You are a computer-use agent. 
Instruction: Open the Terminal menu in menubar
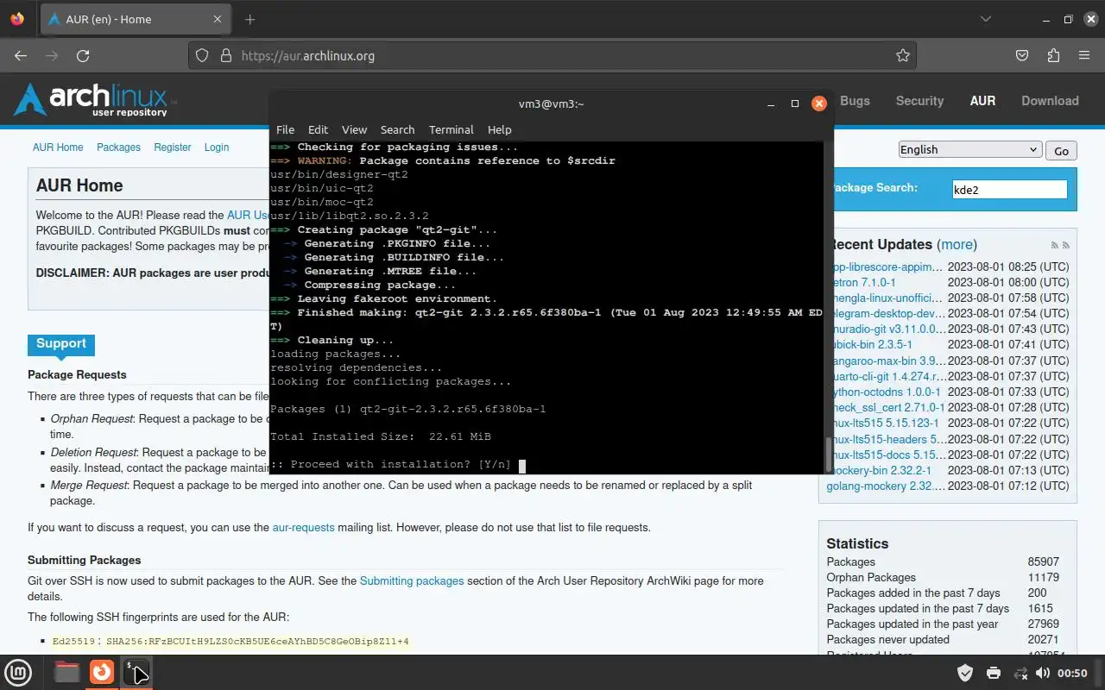pyautogui.click(x=451, y=129)
